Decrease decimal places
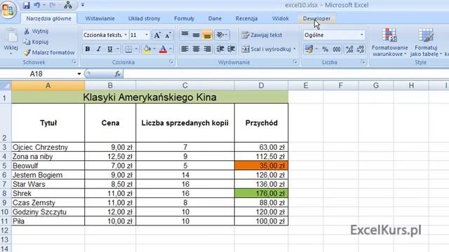Screen dimensions: 449x252 click(x=361, y=49)
